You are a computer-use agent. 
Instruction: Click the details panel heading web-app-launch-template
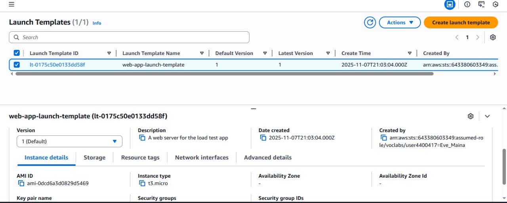(x=88, y=116)
